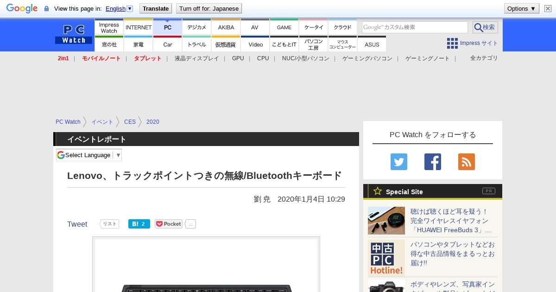Open the クラウド tab

pyautogui.click(x=343, y=28)
